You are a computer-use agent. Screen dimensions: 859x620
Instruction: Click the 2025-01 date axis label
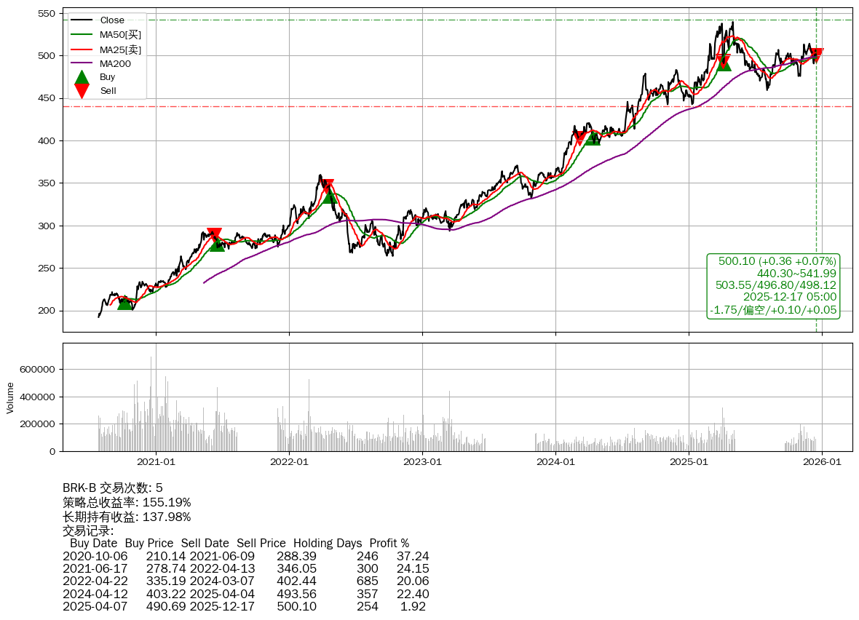[x=689, y=461]
